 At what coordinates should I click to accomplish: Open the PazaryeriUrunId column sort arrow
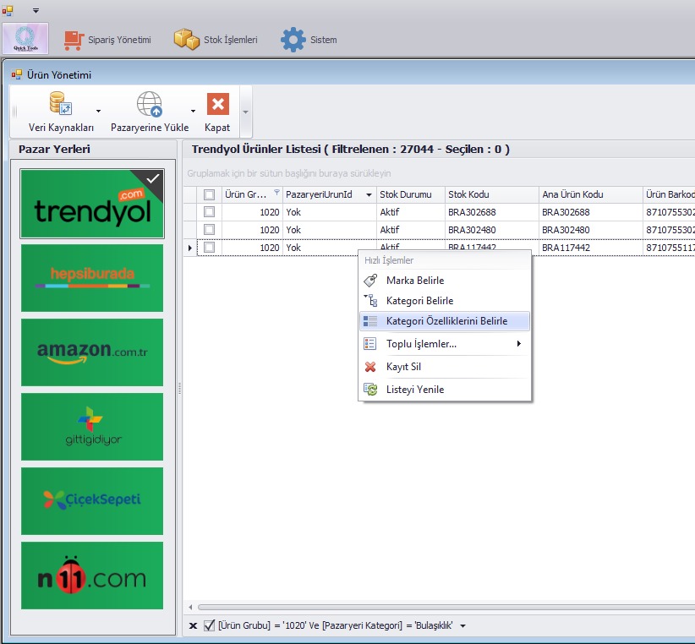tap(369, 195)
